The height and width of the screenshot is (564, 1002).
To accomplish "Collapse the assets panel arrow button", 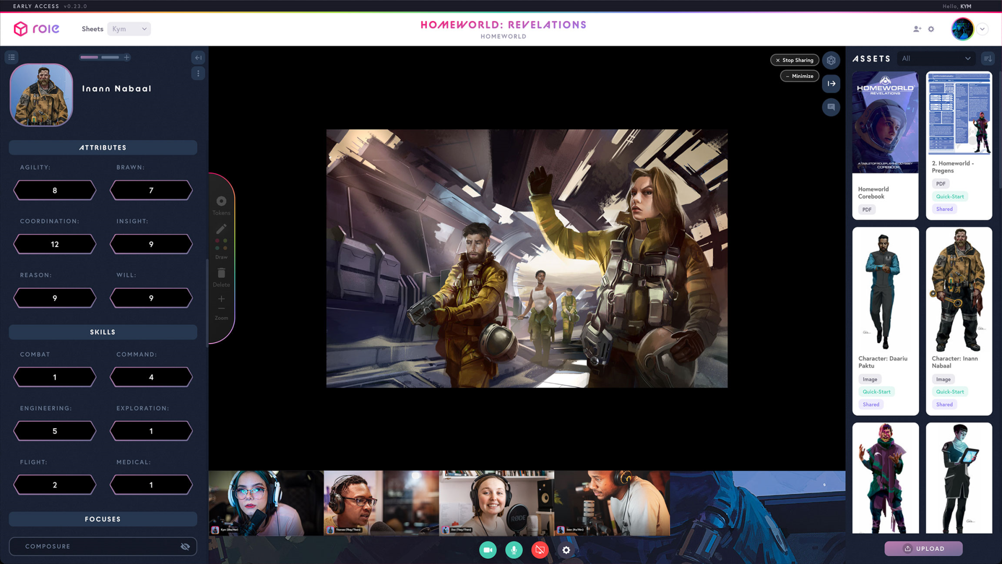I will tap(831, 84).
